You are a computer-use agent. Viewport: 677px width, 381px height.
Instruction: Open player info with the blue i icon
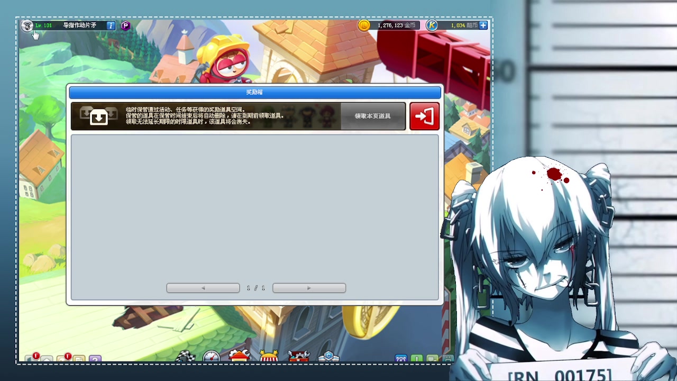coord(111,25)
